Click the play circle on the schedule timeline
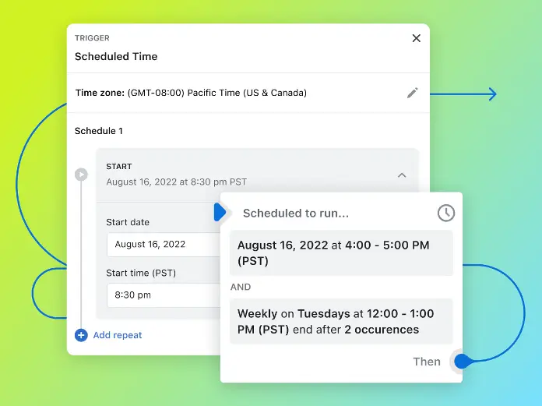Screen dimensions: 542x406 (x=82, y=175)
